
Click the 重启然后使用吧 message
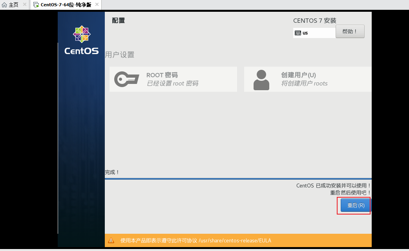[x=351, y=193]
